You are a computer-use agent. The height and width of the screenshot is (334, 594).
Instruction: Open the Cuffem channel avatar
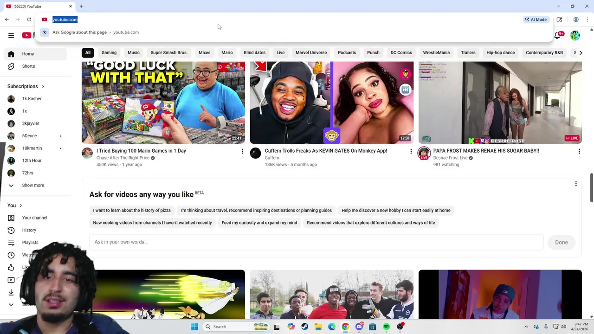[256, 153]
